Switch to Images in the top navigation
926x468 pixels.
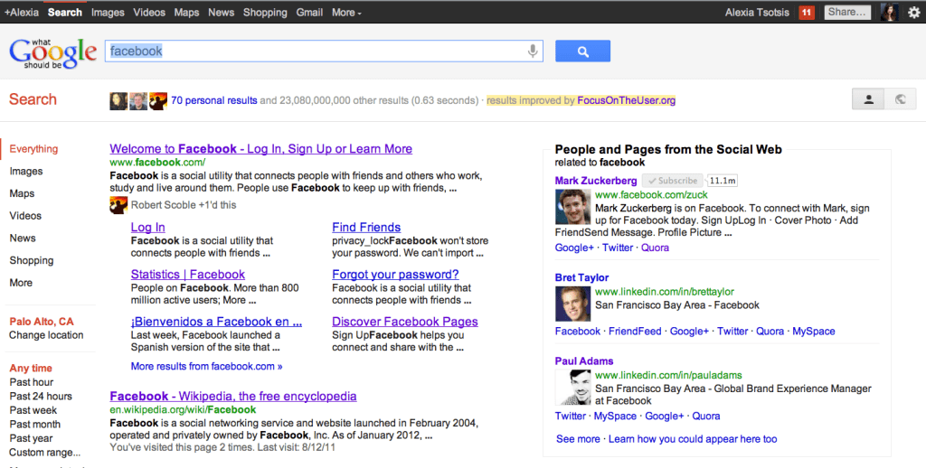pyautogui.click(x=108, y=13)
